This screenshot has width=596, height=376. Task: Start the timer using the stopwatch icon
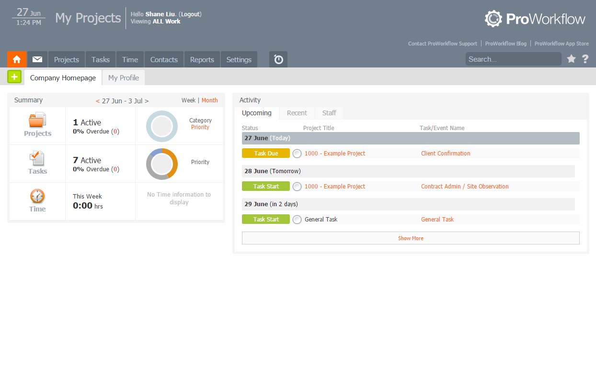coord(278,59)
